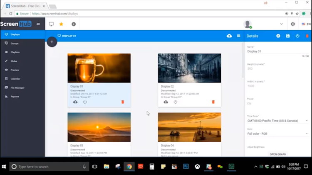
Task: Switch to list view icon in blue header
Action: point(238,36)
